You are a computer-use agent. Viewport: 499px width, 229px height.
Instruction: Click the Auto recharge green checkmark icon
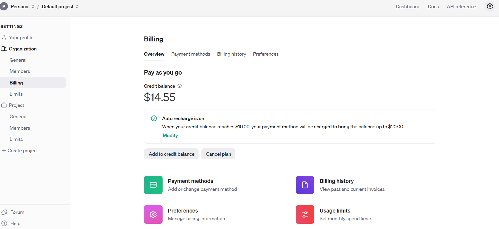[154, 118]
